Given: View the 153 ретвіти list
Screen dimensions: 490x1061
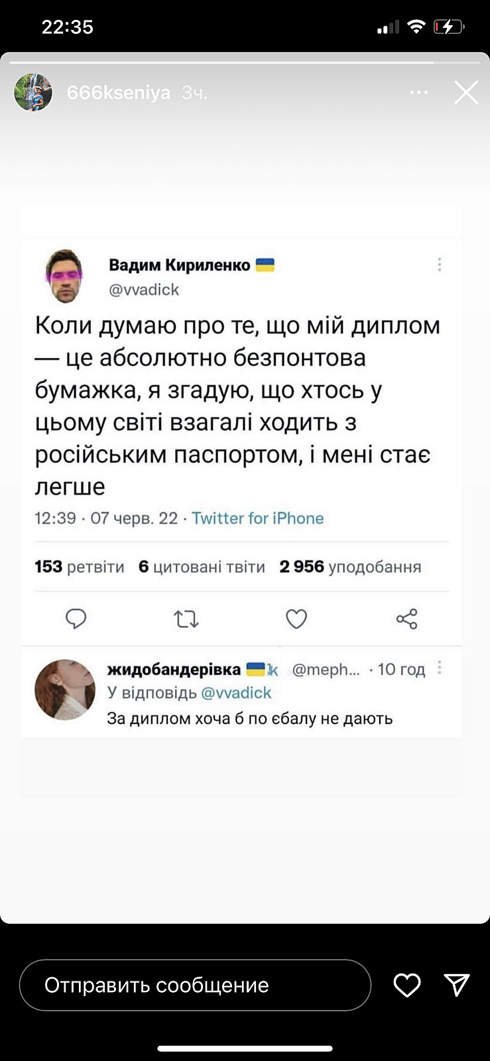Looking at the screenshot, I should pyautogui.click(x=80, y=567).
